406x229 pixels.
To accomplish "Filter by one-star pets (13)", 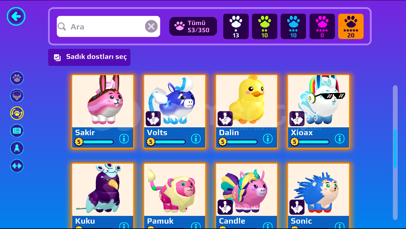I will click(236, 26).
